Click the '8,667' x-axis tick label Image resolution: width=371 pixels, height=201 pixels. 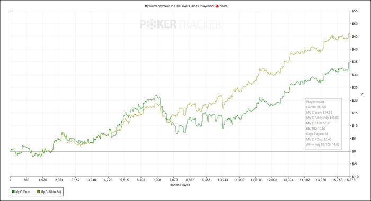point(190,180)
